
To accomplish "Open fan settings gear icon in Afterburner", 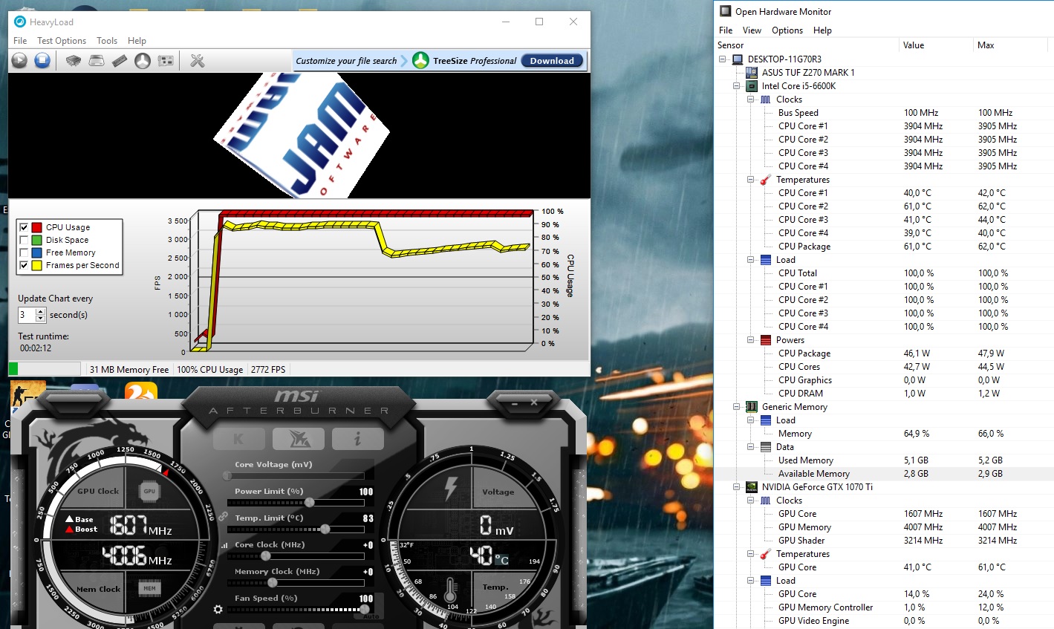I will click(x=218, y=609).
